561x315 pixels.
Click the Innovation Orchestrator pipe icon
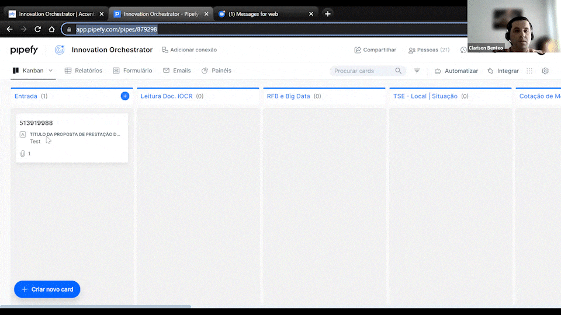(60, 50)
